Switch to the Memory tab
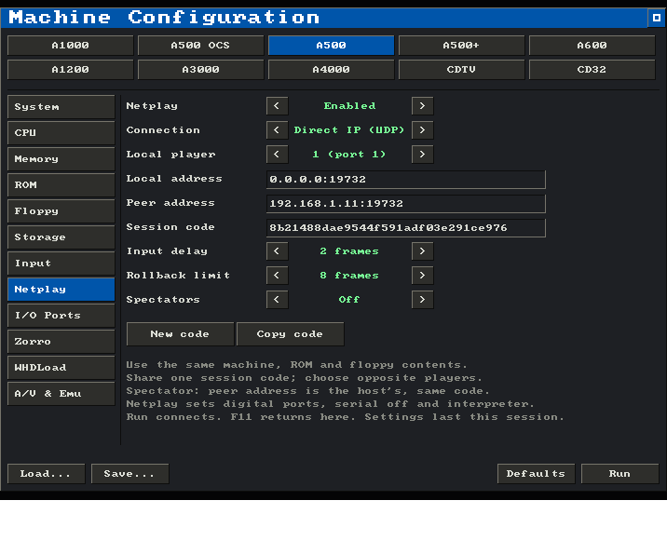Screen dimensions: 667x541 point(61,159)
